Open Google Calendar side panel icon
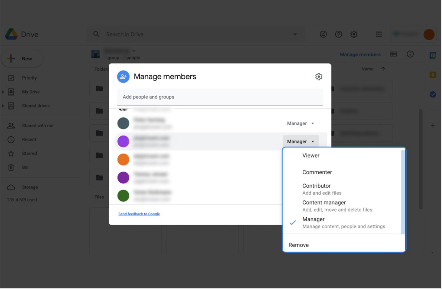This screenshot has width=442, height=289. [433, 55]
